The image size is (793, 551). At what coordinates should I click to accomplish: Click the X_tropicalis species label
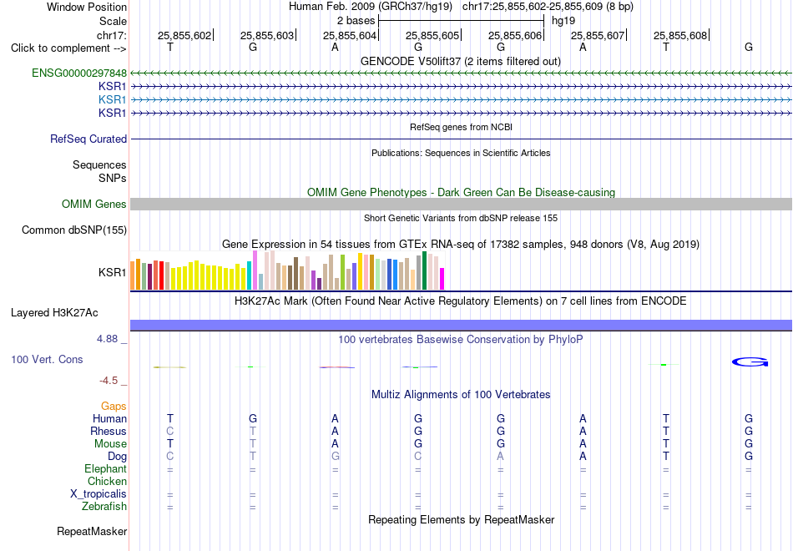pyautogui.click(x=98, y=494)
